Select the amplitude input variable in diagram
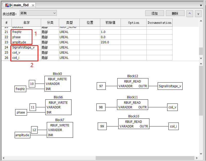 pos(22,135)
